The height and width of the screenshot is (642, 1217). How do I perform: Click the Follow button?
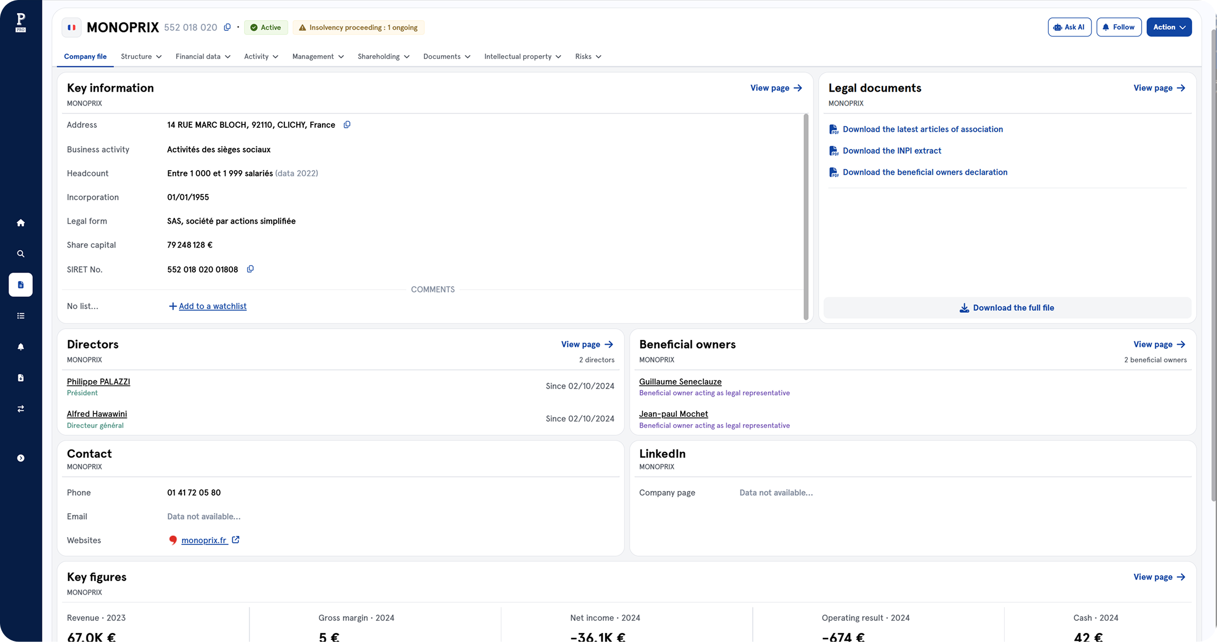1118,27
